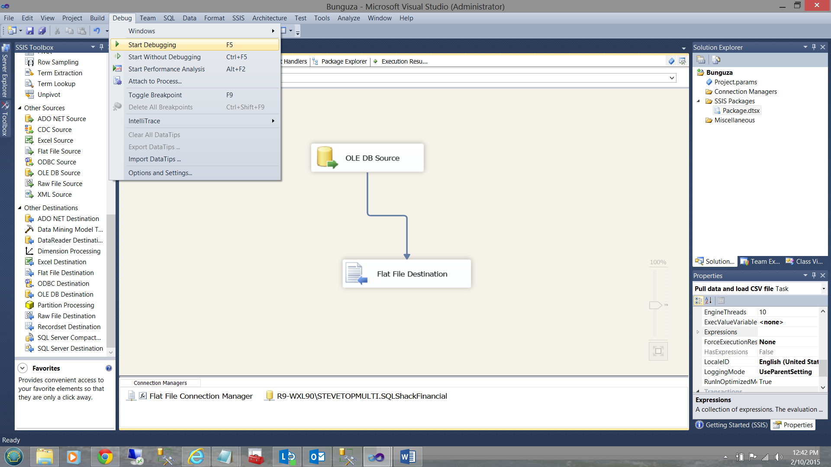The image size is (831, 467).
Task: Click Favorites help question-mark icon
Action: coord(109,368)
